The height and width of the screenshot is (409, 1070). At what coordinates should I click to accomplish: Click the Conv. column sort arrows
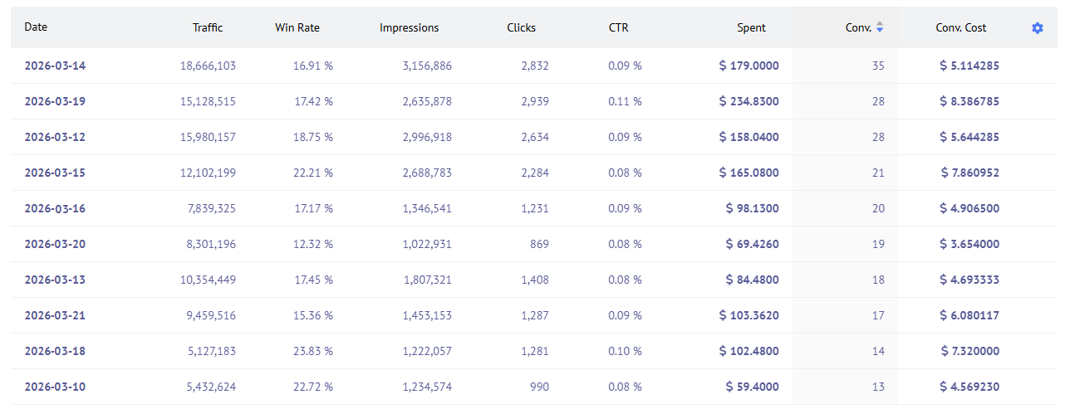click(880, 27)
